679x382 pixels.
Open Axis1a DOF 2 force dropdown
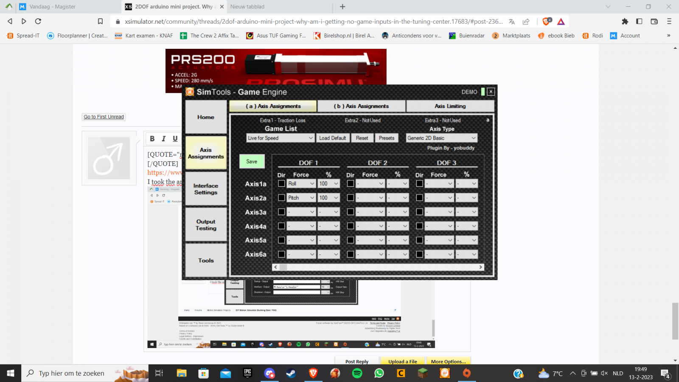[x=370, y=183]
